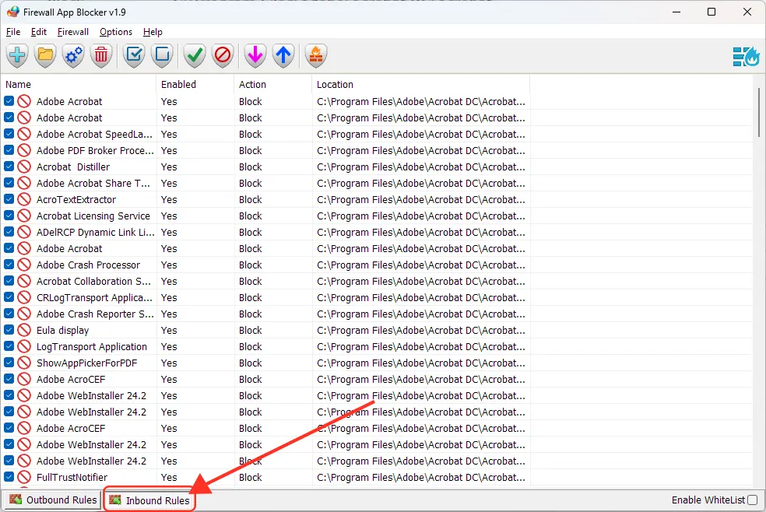This screenshot has height=512, width=766.
Task: Maximize the Firewall App Blocker window
Action: click(712, 12)
